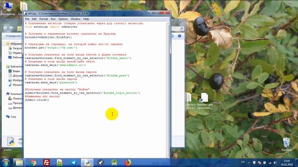
Task: Click the Explorer search magnifier icon
Action: pyautogui.click(x=182, y=28)
